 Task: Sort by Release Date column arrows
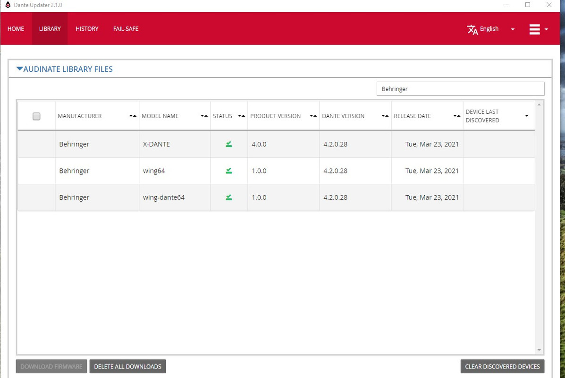[x=456, y=116]
